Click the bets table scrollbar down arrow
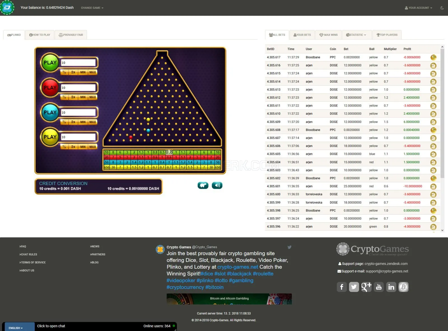Viewport: 448px width, 331px height. click(x=442, y=230)
